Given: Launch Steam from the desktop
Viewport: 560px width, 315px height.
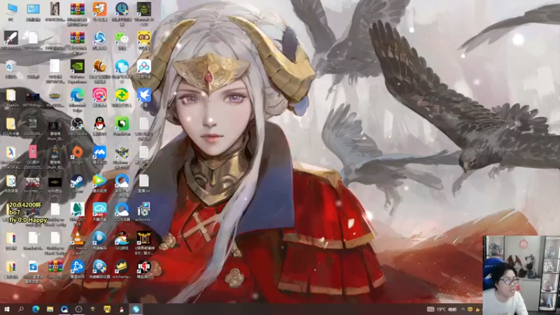Looking at the screenshot, I should click(77, 181).
